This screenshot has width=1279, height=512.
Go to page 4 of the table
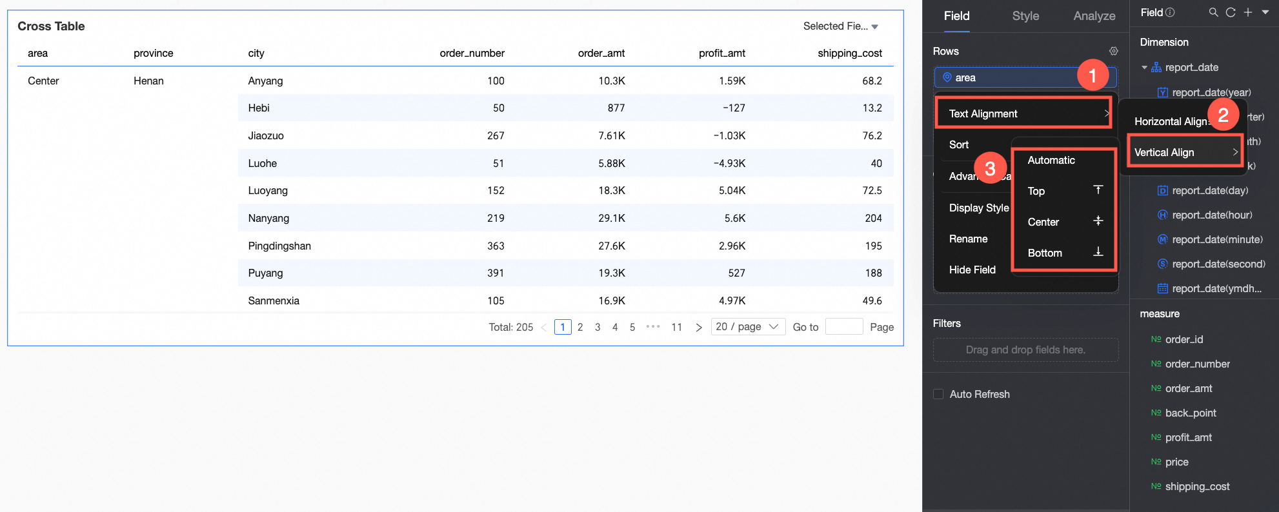tap(615, 327)
